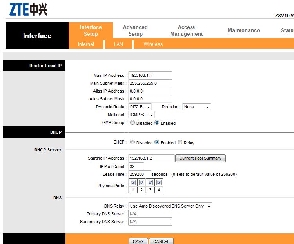
Task: Switch to the Maintenance tab
Action: pyautogui.click(x=244, y=31)
